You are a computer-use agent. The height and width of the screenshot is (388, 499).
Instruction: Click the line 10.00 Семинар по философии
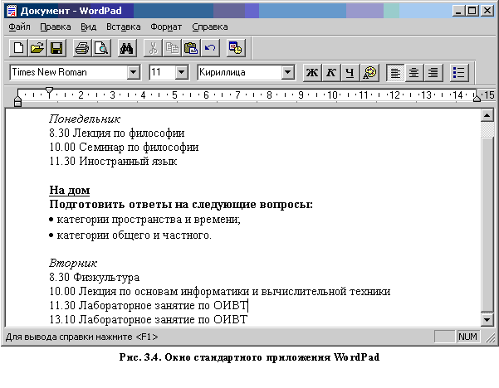[x=124, y=147]
